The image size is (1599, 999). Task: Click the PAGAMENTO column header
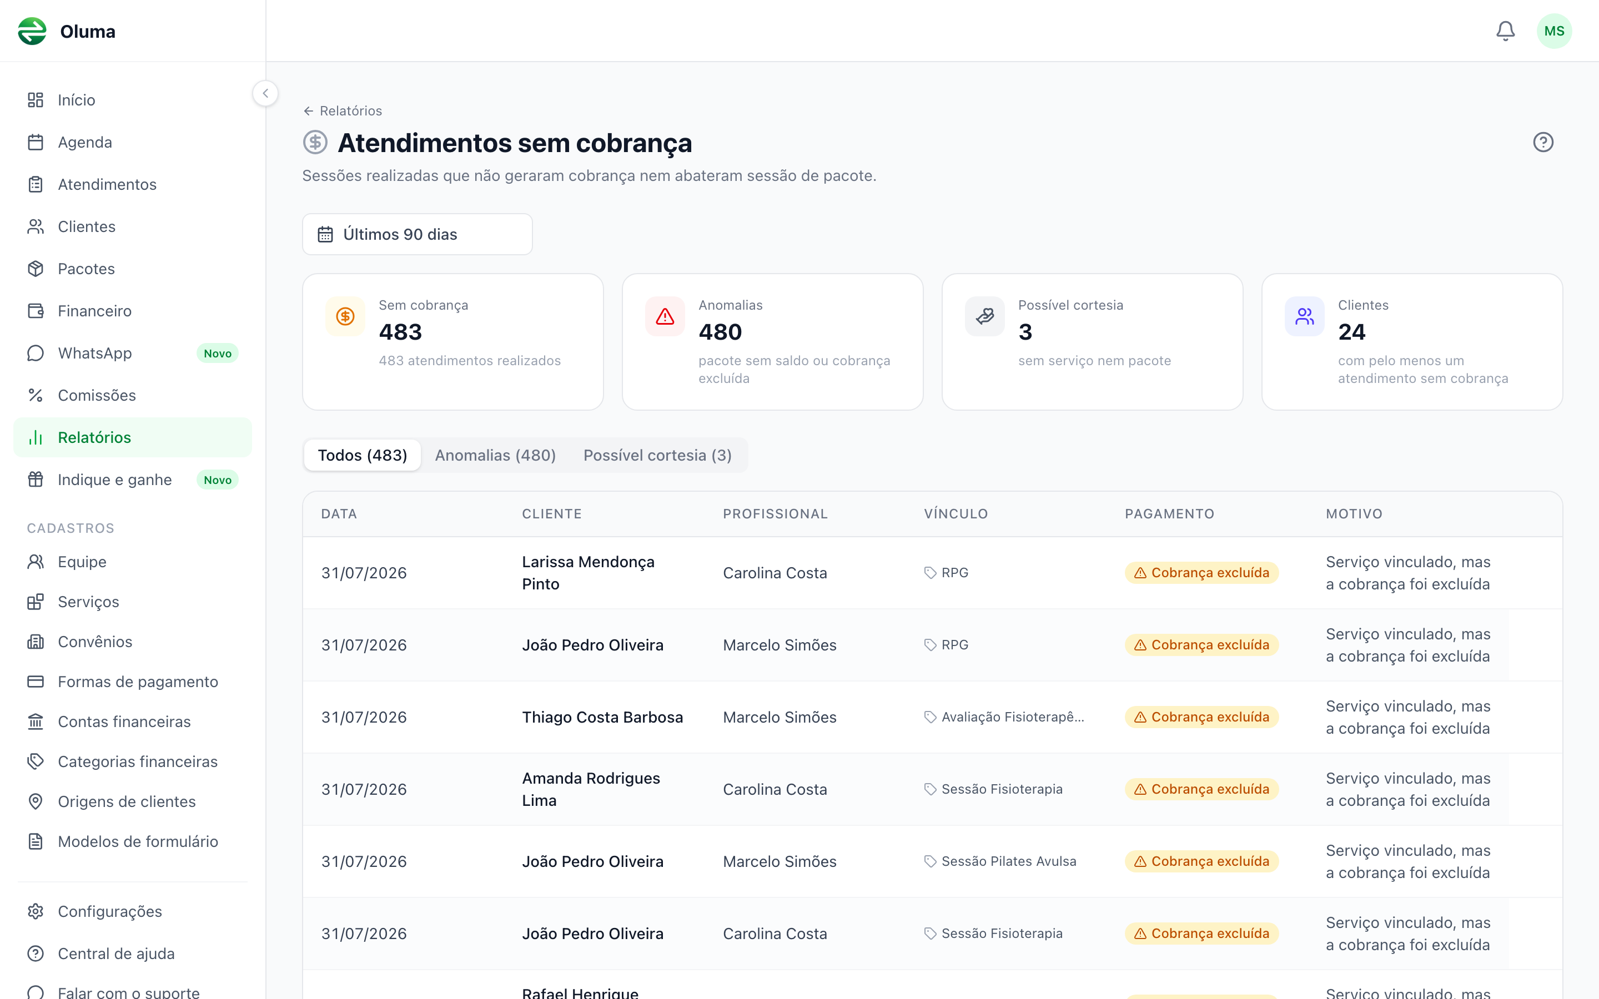(x=1169, y=513)
